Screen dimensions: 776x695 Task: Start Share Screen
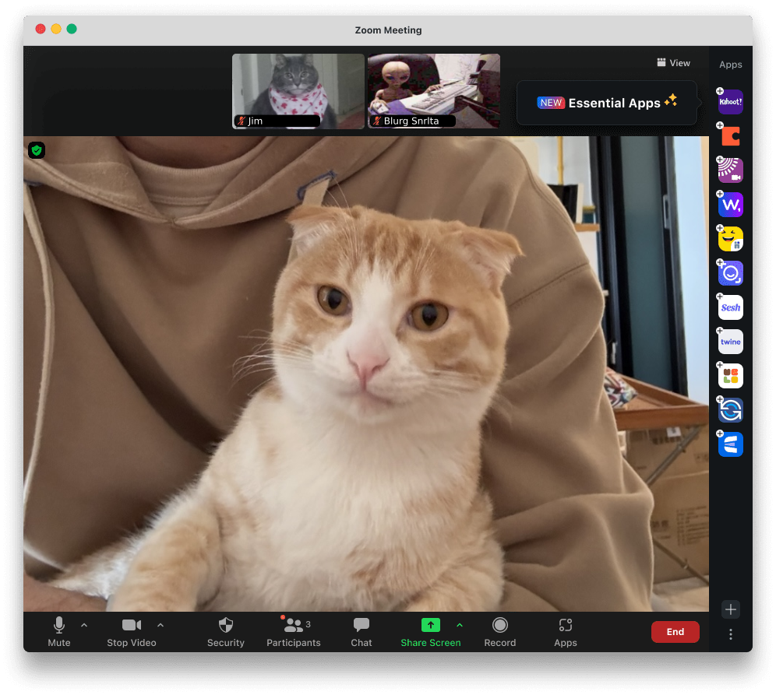pyautogui.click(x=431, y=632)
